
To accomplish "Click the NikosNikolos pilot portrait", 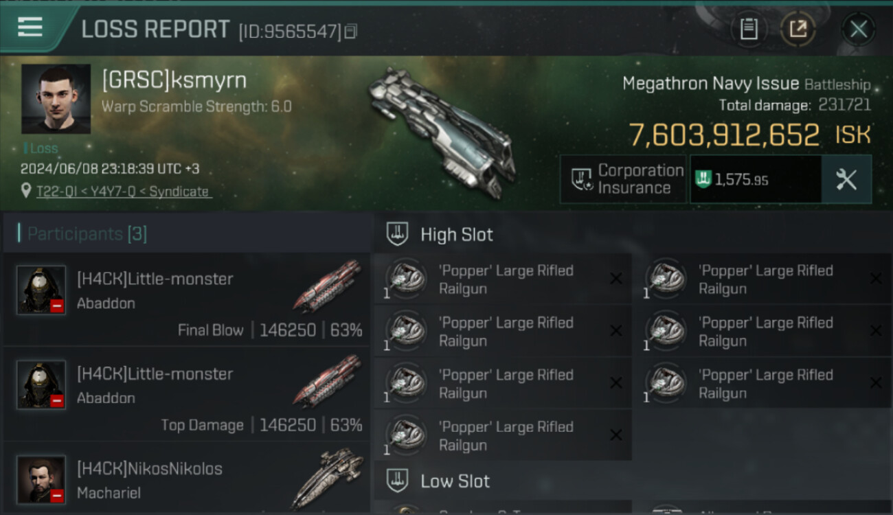I will (41, 479).
